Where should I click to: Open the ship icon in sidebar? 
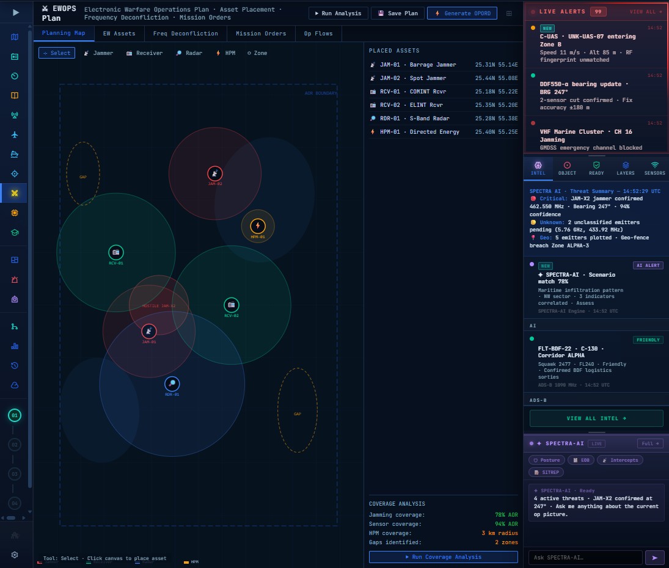tap(15, 155)
